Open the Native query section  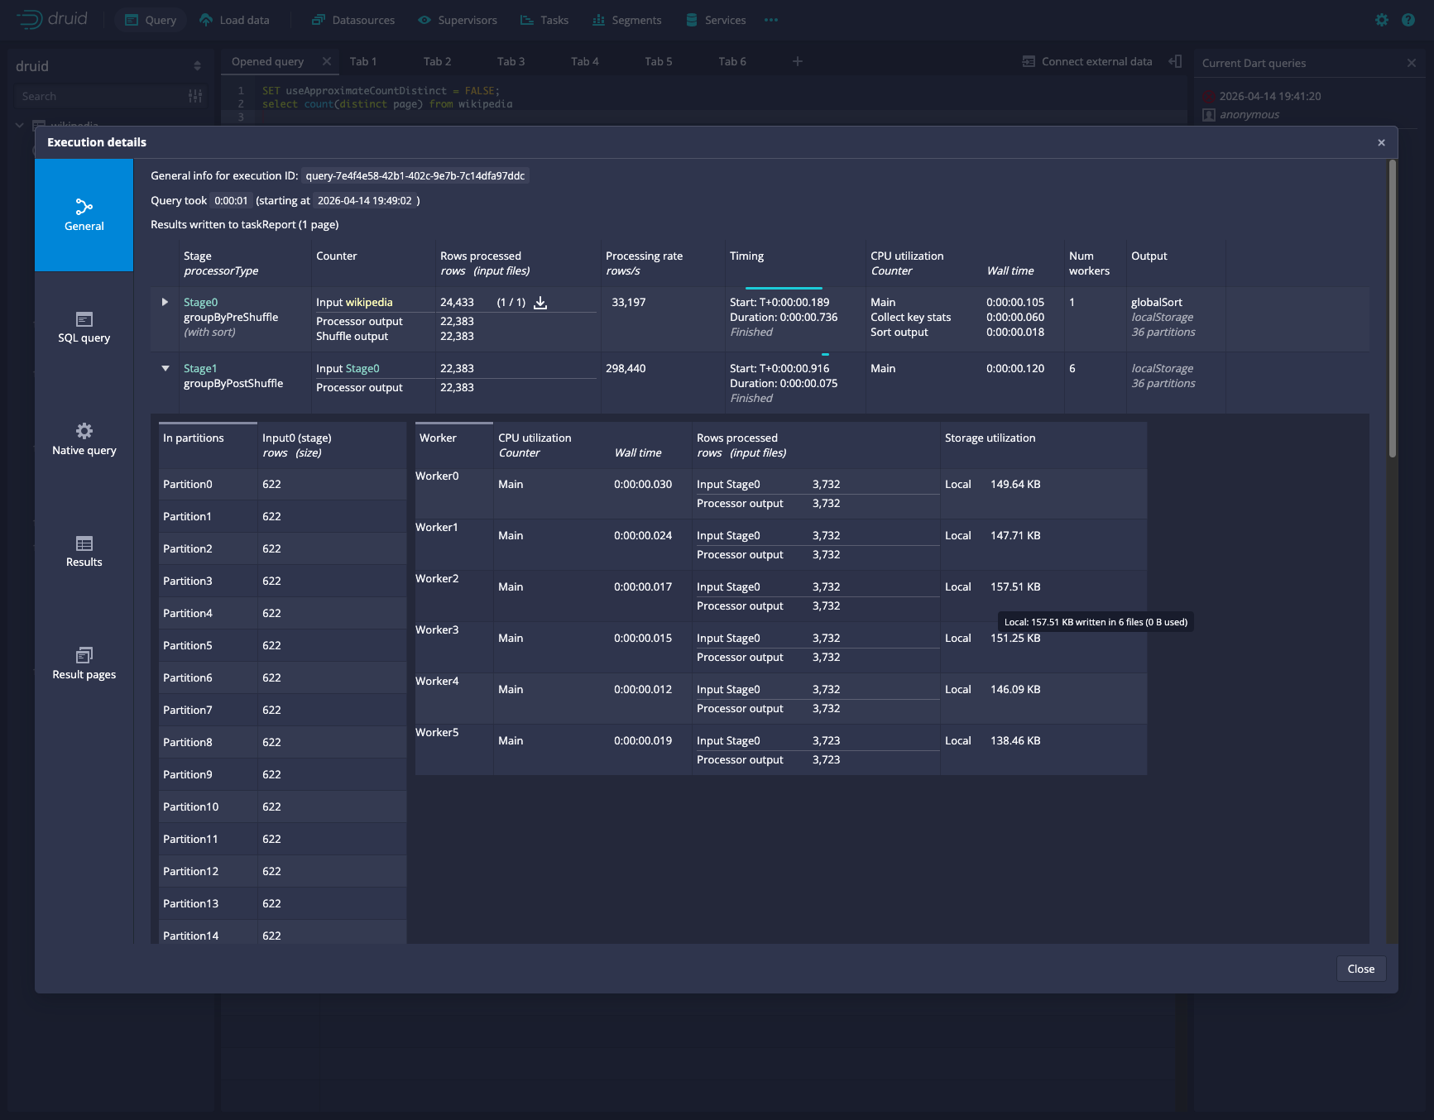[84, 439]
